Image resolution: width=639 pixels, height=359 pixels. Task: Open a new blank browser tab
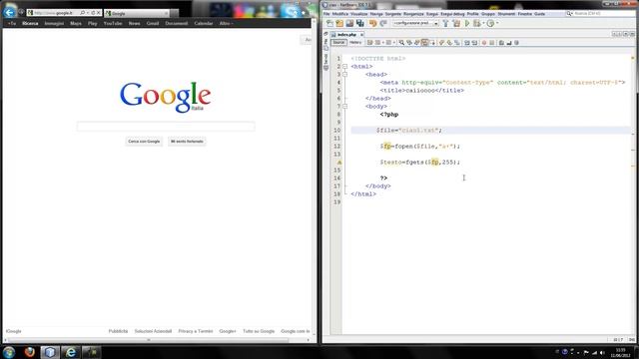point(175,13)
